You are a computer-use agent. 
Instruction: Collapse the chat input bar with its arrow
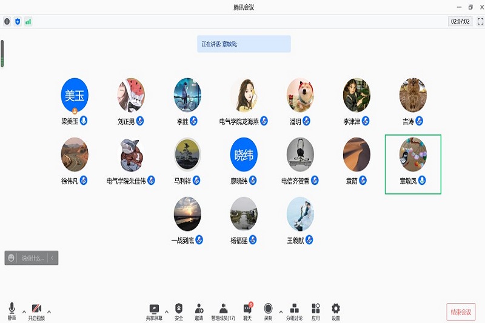point(52,258)
